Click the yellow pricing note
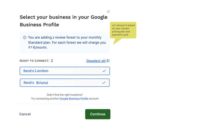 (x=123, y=30)
